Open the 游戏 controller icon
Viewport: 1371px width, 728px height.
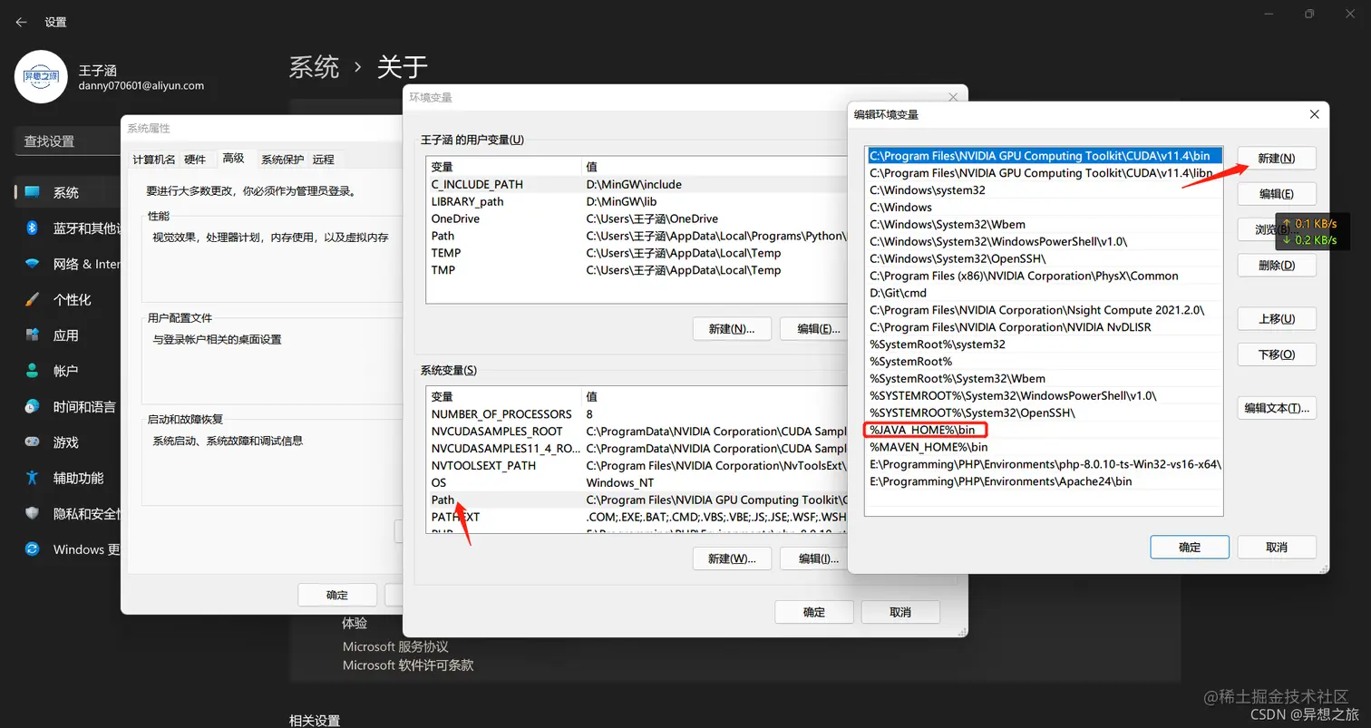click(33, 442)
